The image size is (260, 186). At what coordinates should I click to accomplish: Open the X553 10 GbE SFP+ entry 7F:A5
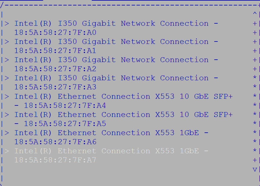(x=124, y=119)
